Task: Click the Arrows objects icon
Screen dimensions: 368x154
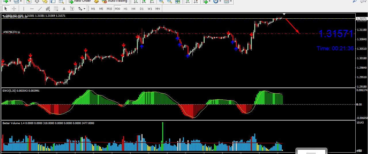Action: (x=80, y=9)
